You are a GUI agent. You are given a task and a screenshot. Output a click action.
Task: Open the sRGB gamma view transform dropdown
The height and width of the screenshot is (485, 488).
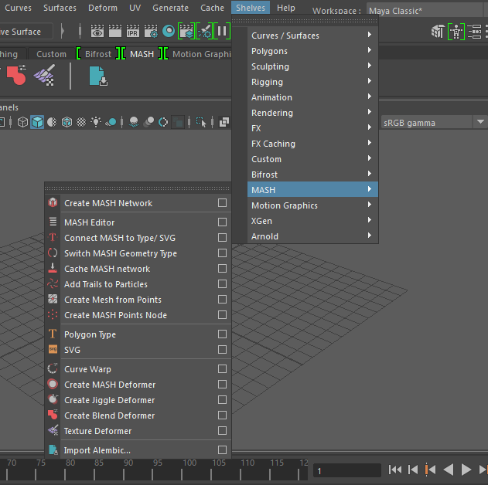coord(434,123)
